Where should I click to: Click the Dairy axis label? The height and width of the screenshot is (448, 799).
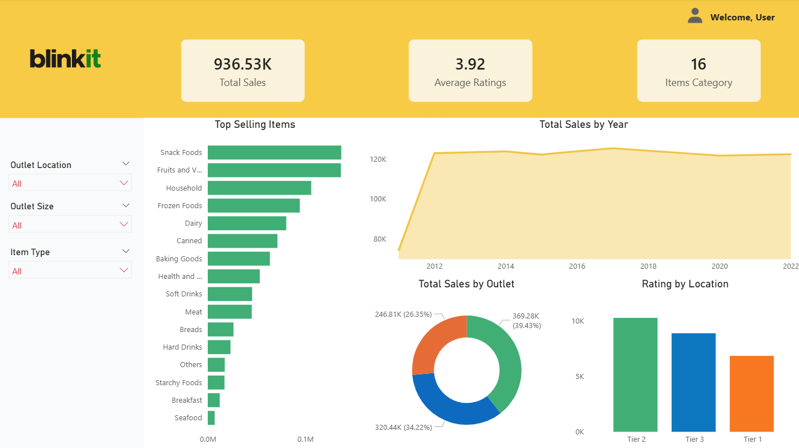[194, 223]
